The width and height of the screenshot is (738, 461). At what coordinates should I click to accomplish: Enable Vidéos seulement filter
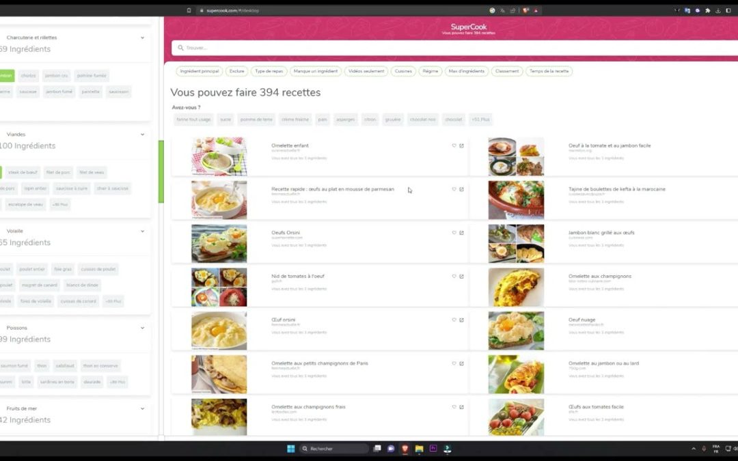[x=366, y=72]
